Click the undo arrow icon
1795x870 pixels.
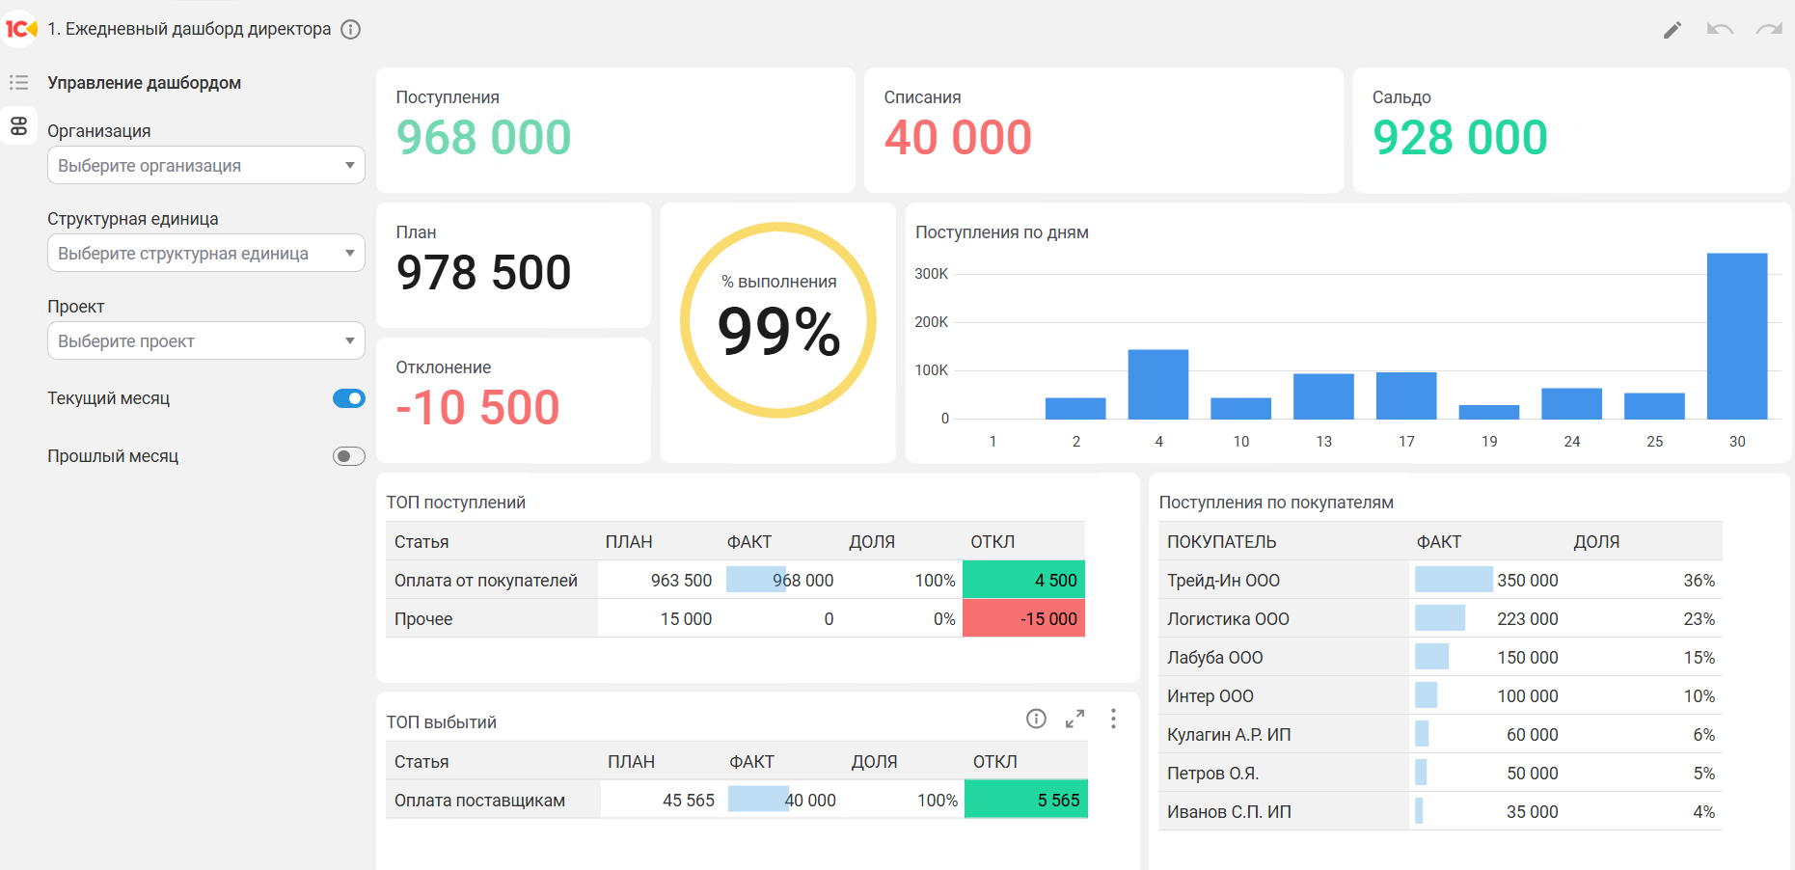tap(1719, 30)
